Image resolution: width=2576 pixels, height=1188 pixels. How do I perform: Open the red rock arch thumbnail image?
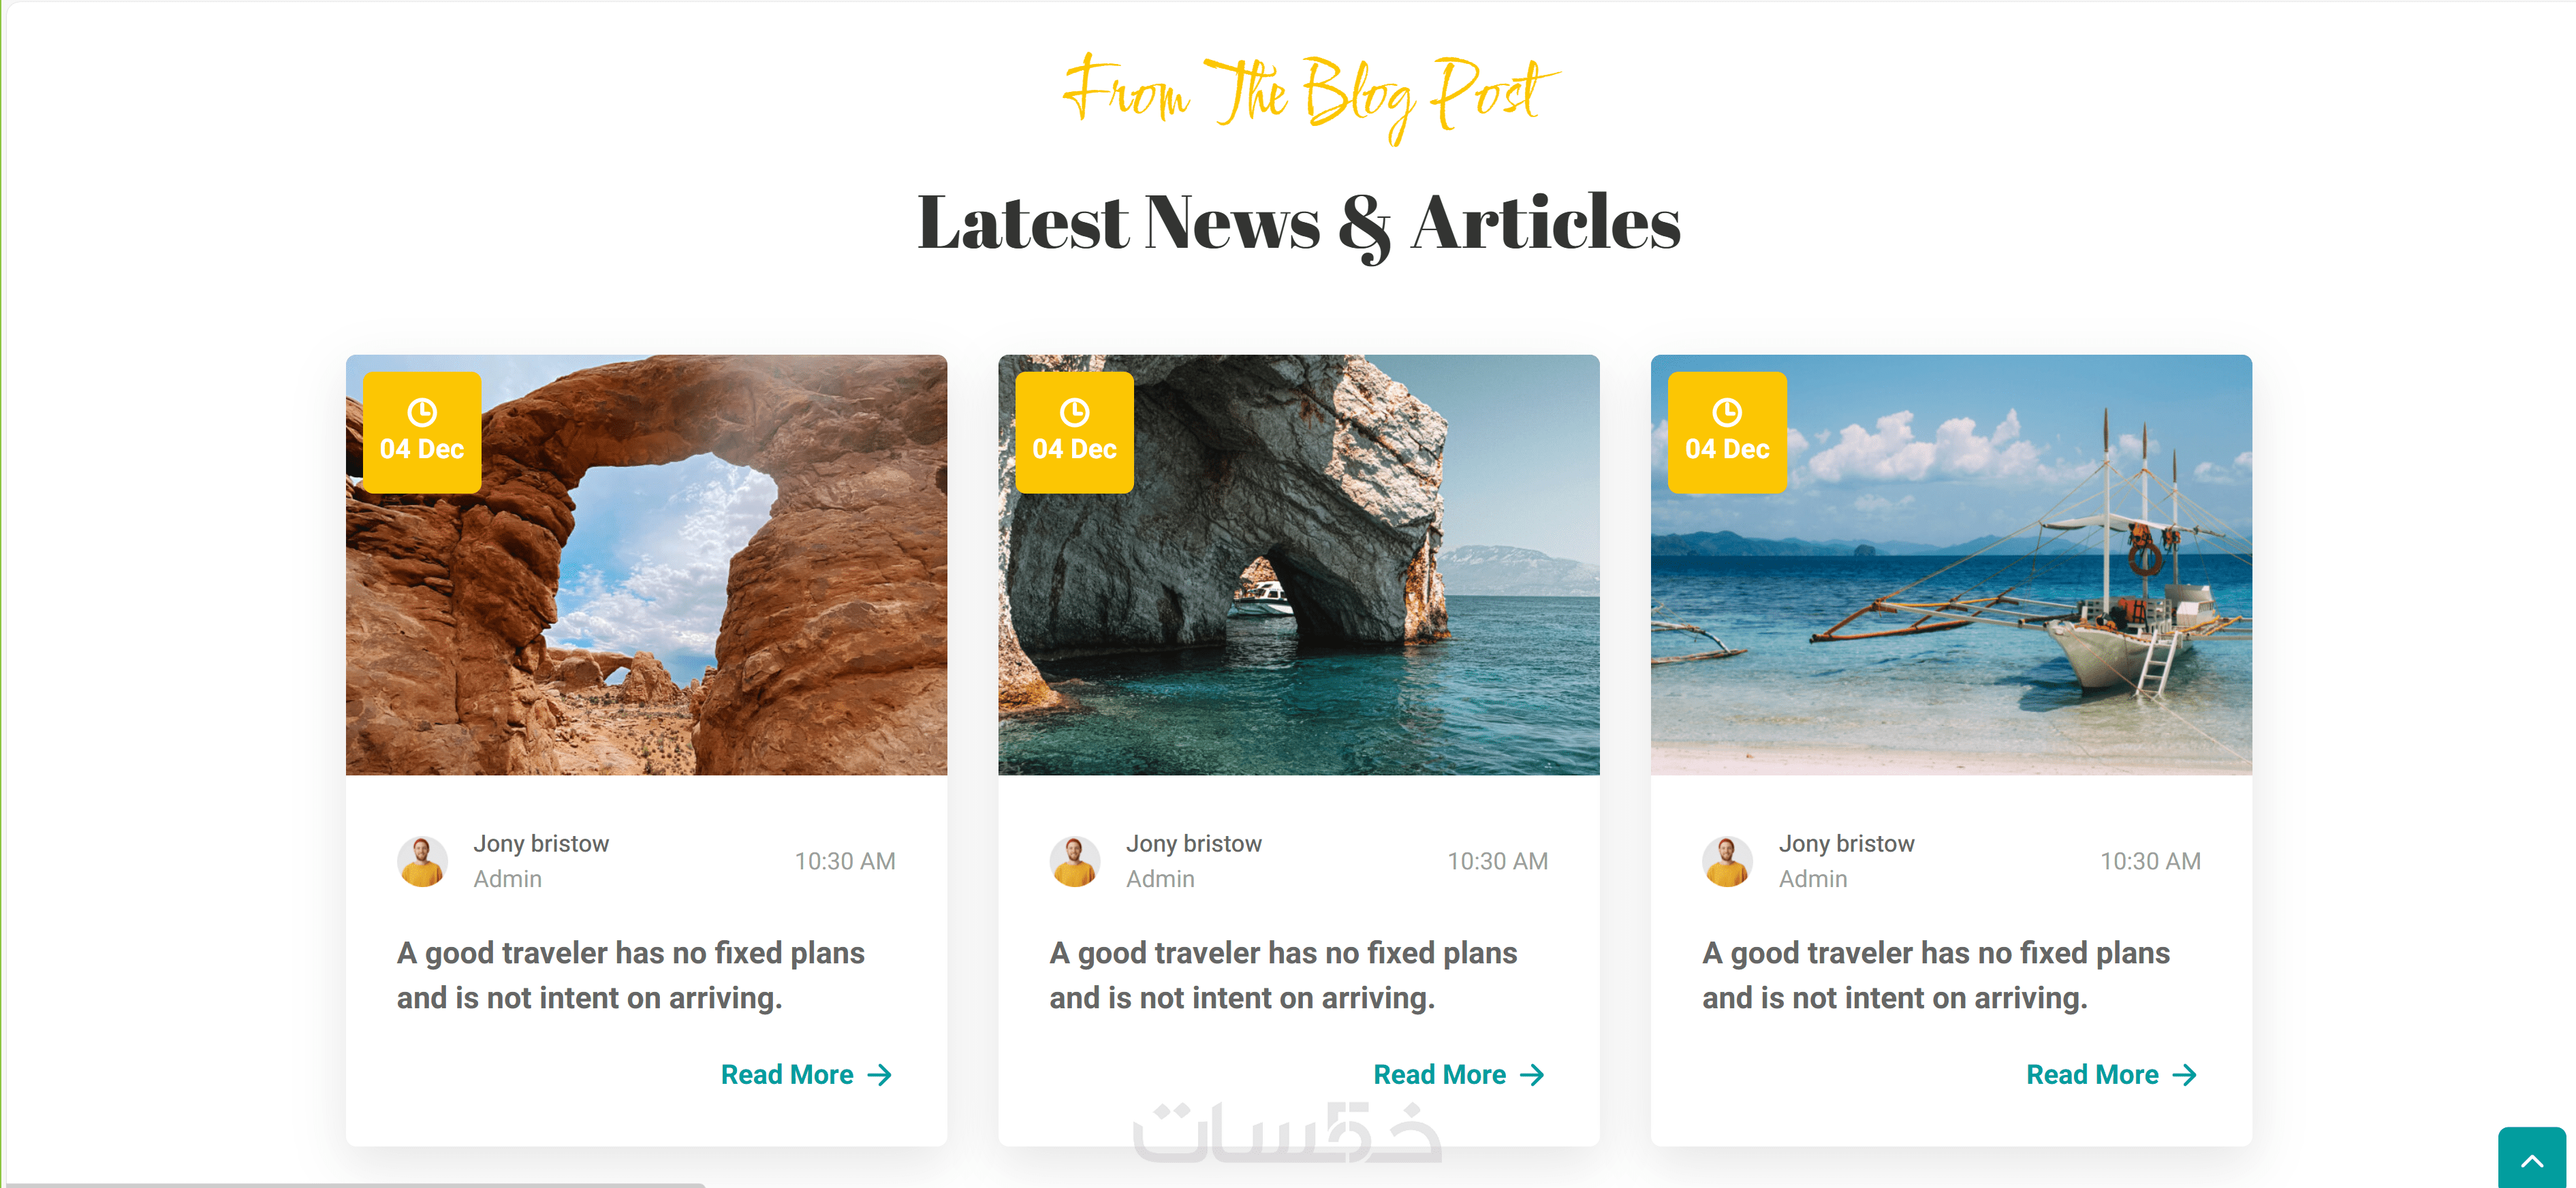646,564
